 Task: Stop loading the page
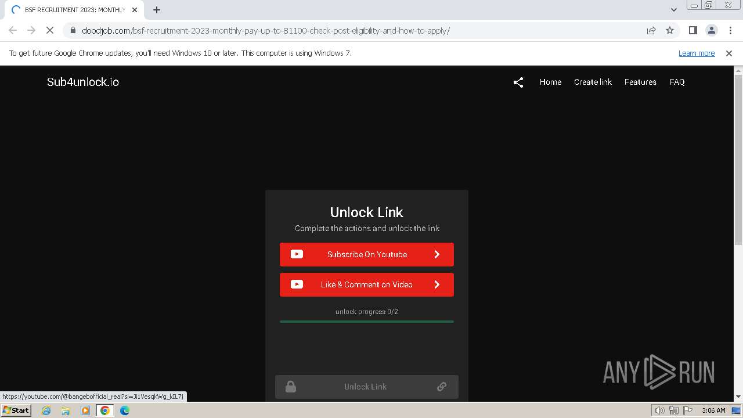(x=50, y=30)
